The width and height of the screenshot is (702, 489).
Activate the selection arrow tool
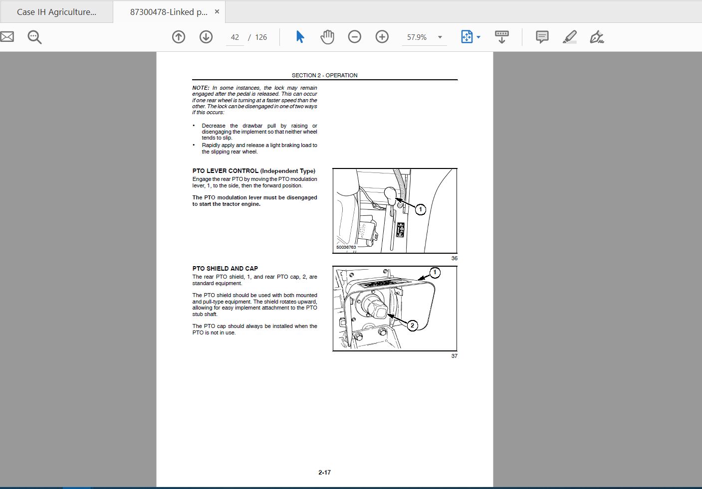click(x=300, y=37)
